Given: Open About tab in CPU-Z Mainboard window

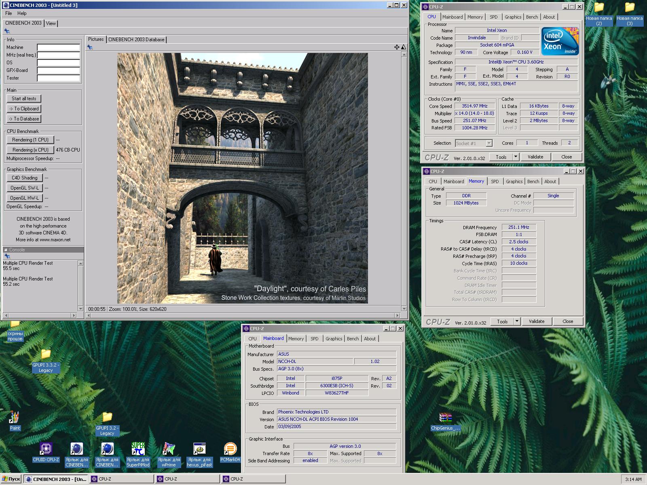Looking at the screenshot, I should point(370,339).
